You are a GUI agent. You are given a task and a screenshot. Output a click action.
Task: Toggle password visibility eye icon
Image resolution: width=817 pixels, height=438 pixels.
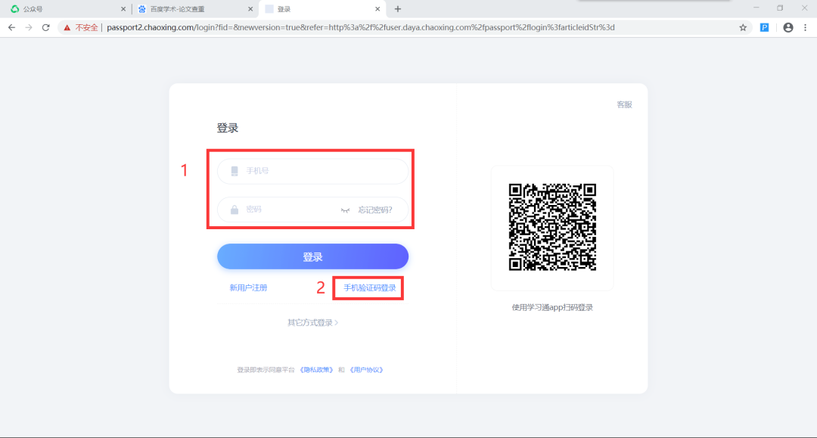pyautogui.click(x=345, y=210)
